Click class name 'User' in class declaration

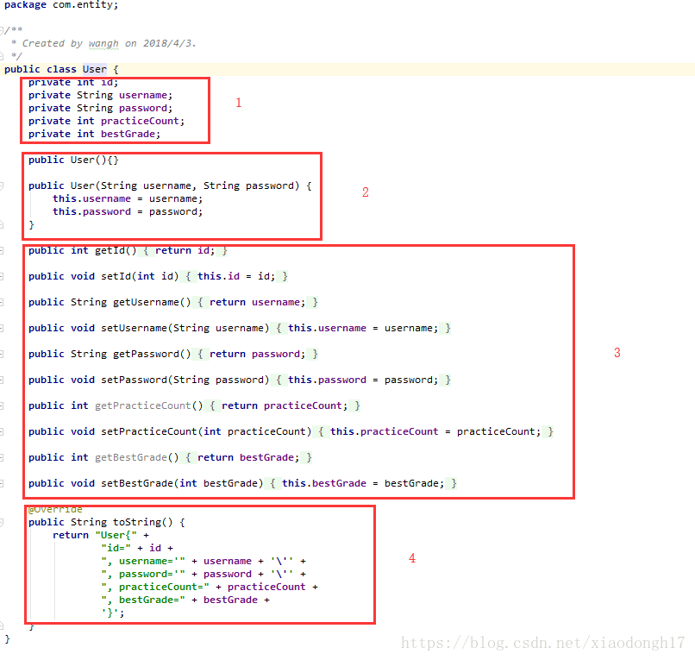(94, 69)
